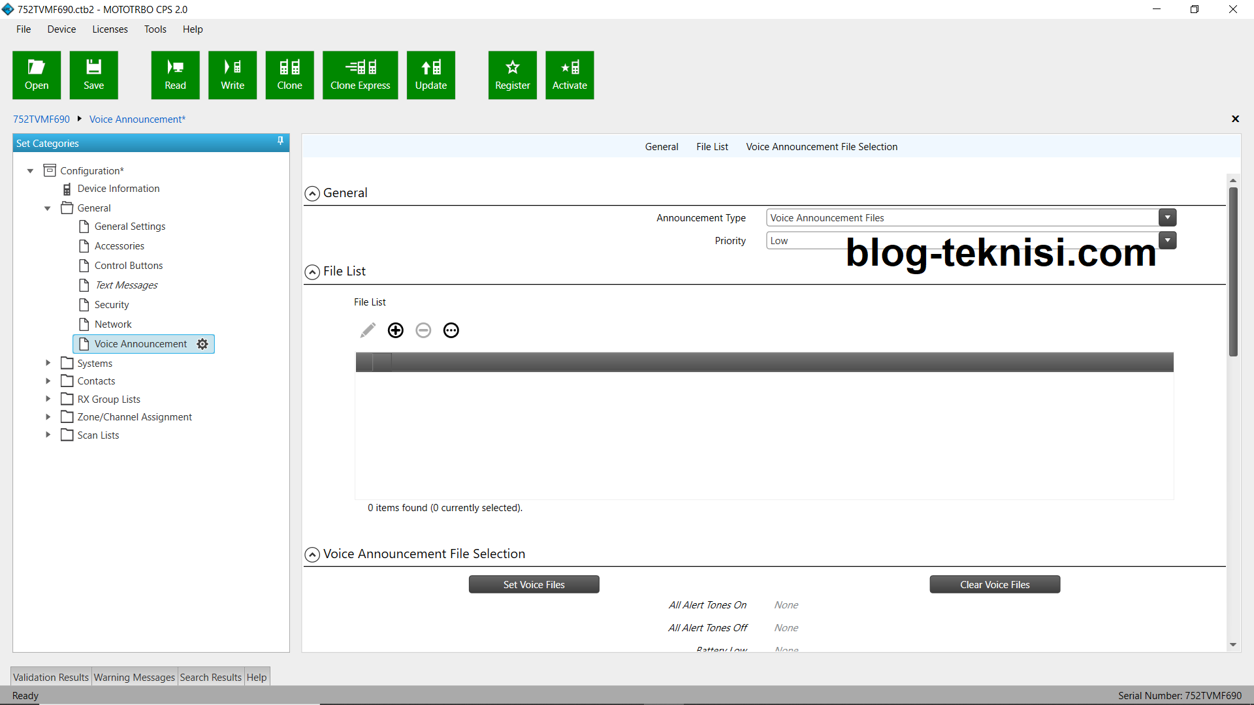Image resolution: width=1254 pixels, height=705 pixels.
Task: Add a file with the plus icon
Action: point(395,330)
